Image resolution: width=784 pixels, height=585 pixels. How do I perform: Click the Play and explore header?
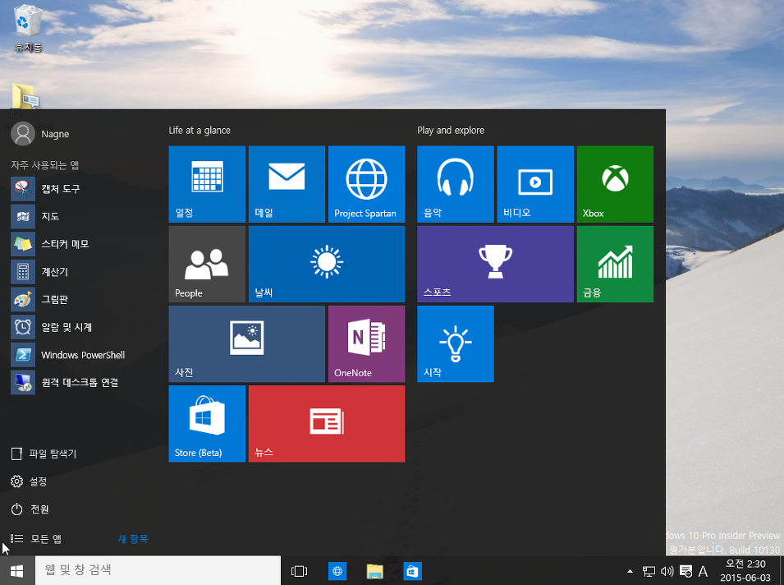(x=451, y=130)
